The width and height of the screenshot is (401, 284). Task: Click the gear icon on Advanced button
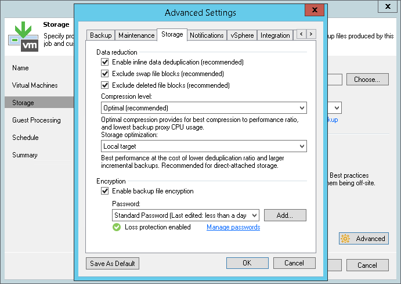pos(346,239)
